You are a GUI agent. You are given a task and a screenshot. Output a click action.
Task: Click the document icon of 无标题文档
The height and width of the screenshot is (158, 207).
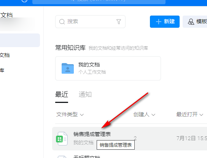[x=62, y=157]
